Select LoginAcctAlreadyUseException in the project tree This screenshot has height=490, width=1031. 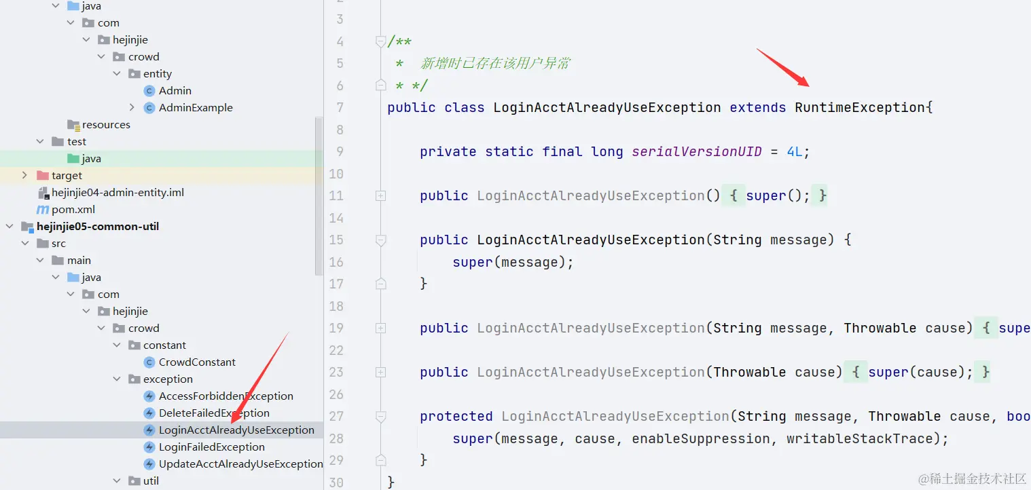click(x=236, y=430)
